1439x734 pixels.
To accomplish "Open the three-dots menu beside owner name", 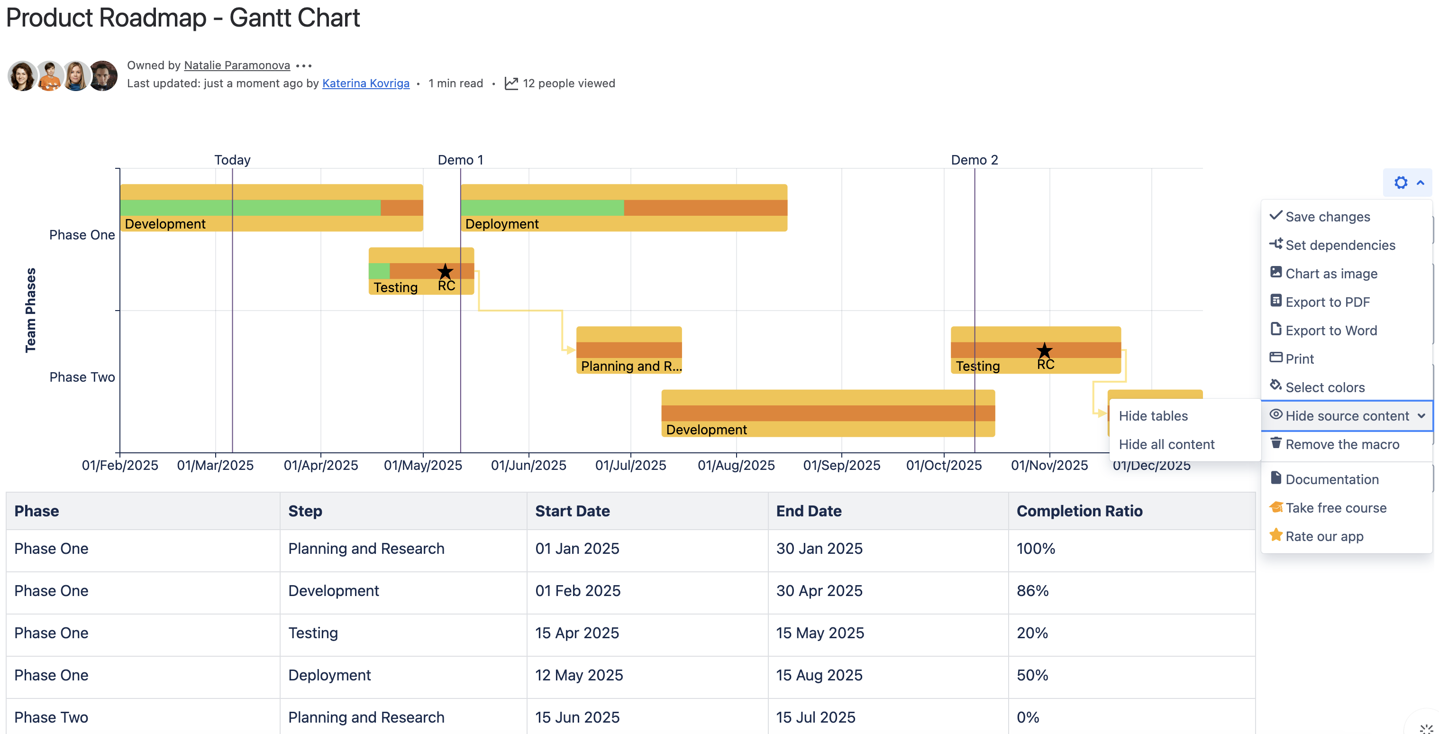I will (304, 66).
